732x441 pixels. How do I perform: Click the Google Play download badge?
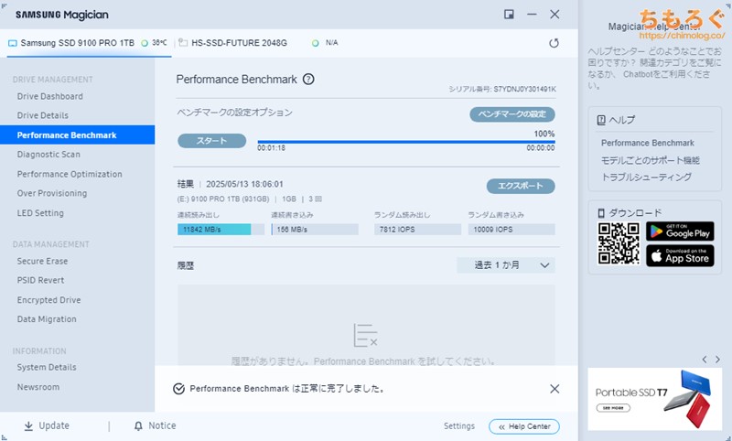click(680, 231)
